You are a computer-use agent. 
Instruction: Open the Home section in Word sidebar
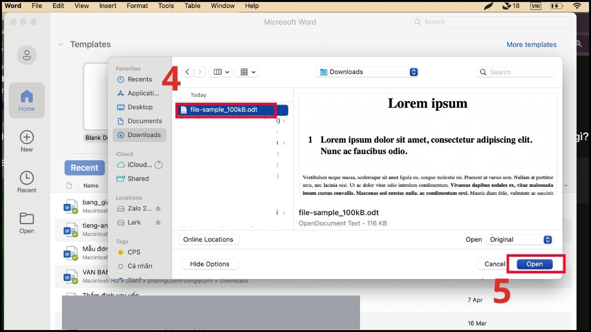27,100
